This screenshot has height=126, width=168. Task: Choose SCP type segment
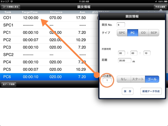154,33
